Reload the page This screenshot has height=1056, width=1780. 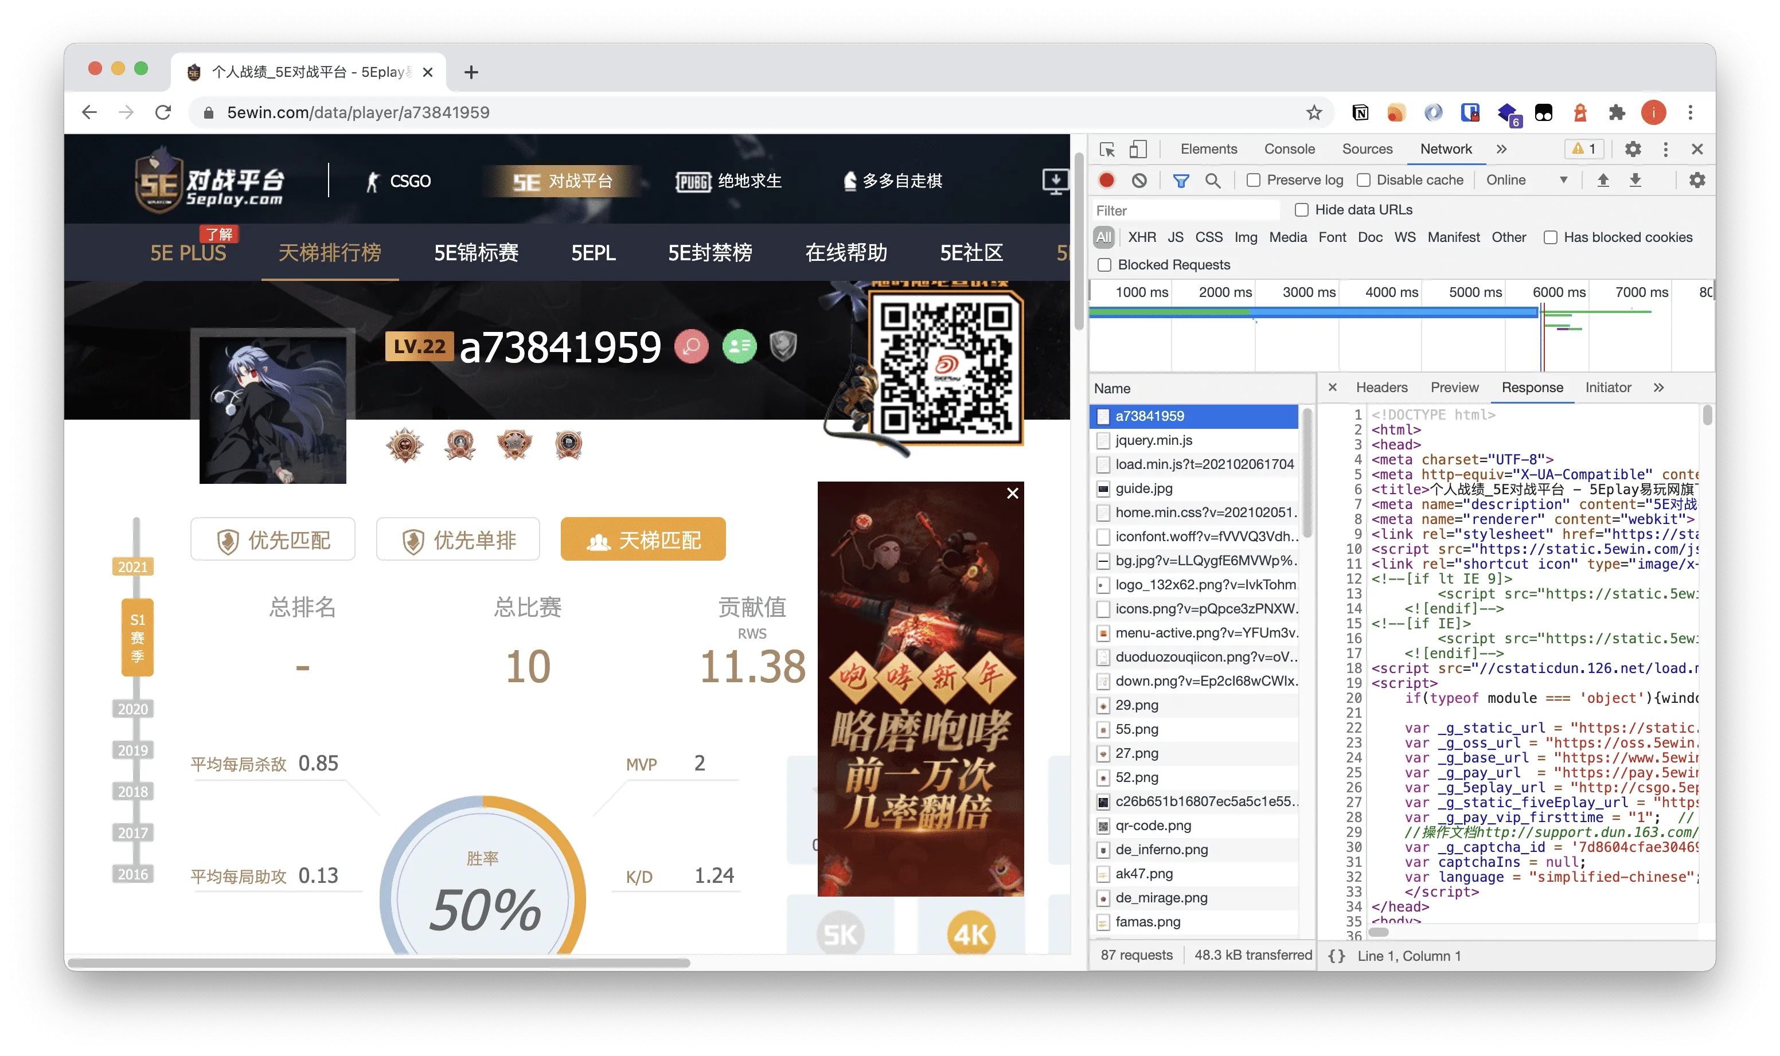(x=163, y=112)
